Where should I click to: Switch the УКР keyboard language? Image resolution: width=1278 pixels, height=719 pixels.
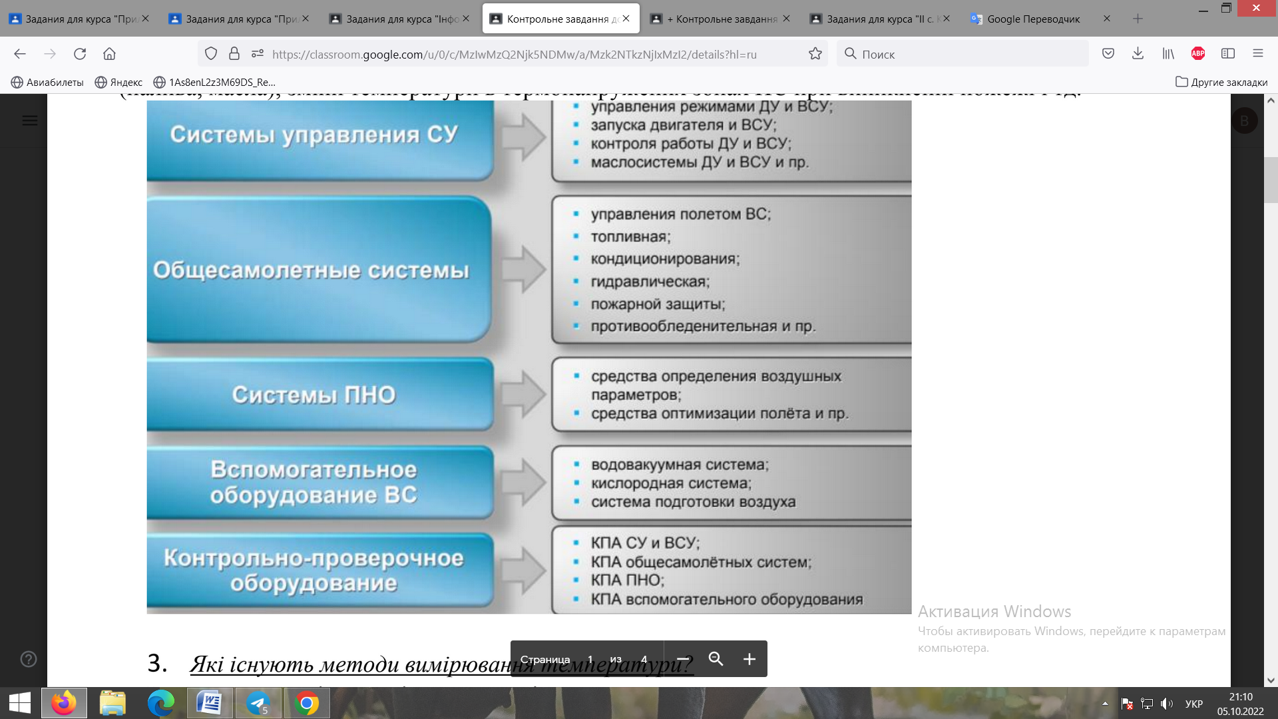point(1194,704)
